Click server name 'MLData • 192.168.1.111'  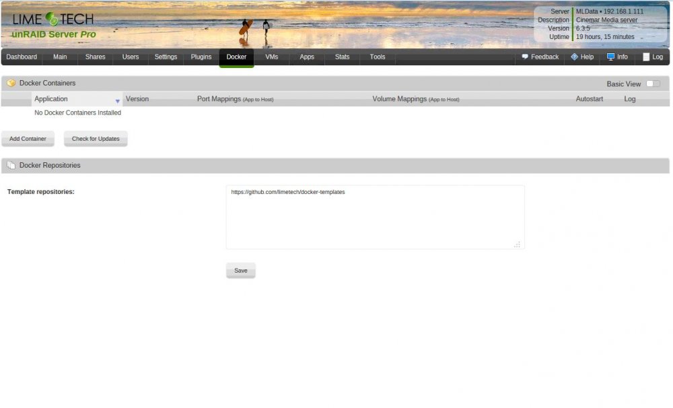(610, 11)
